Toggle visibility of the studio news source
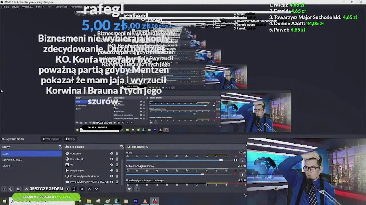The image size is (366, 205). (112, 171)
